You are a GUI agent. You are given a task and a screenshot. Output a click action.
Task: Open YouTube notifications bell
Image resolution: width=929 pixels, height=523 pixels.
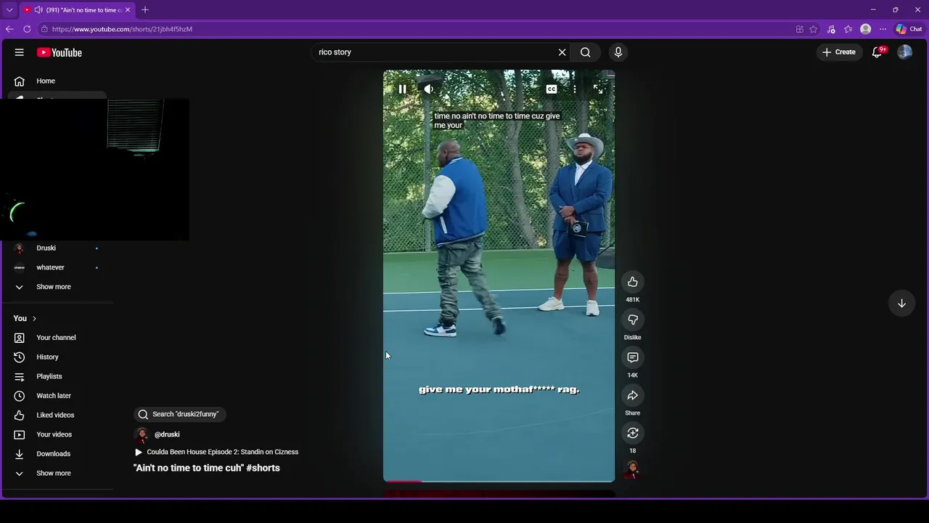tap(877, 52)
